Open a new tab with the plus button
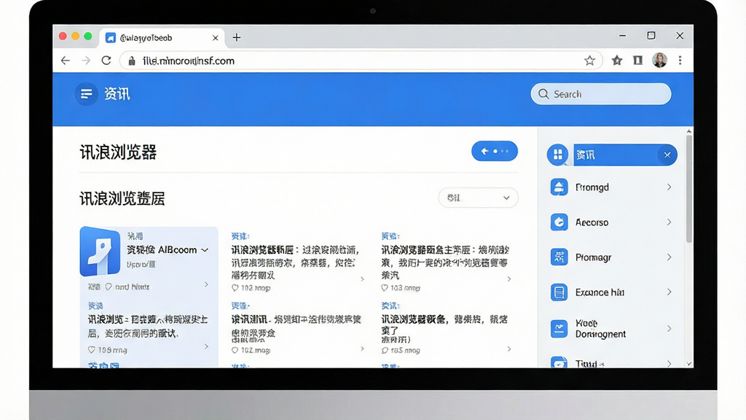This screenshot has width=746, height=420. click(237, 38)
